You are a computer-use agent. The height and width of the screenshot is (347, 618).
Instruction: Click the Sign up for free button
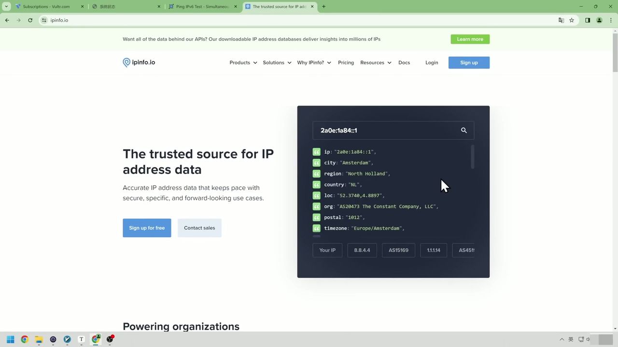click(147, 227)
